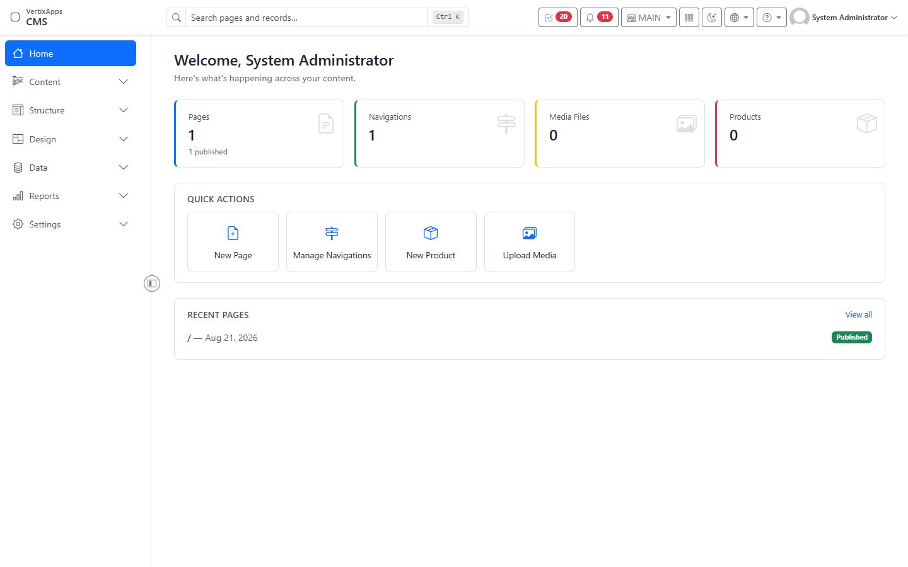Image resolution: width=908 pixels, height=567 pixels.
Task: Click the "1 published" text
Action: tap(208, 152)
